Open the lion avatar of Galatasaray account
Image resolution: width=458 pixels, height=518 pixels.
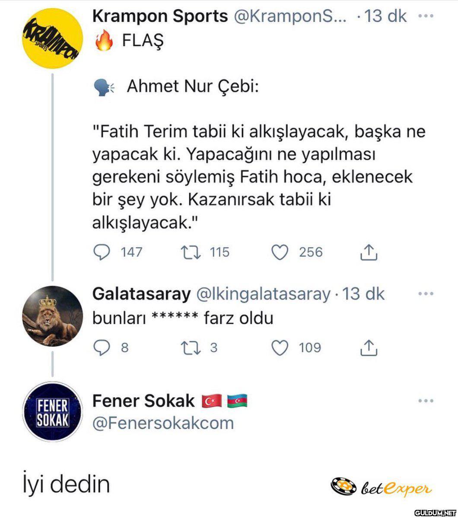click(52, 316)
